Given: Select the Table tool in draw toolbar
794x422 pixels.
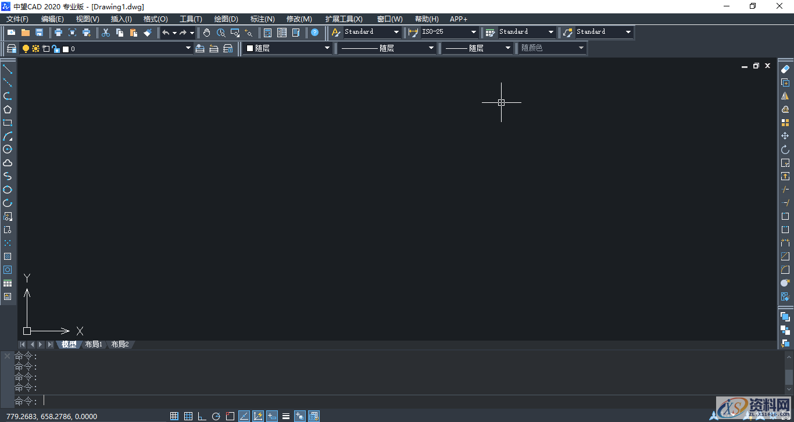Looking at the screenshot, I should 8,283.
